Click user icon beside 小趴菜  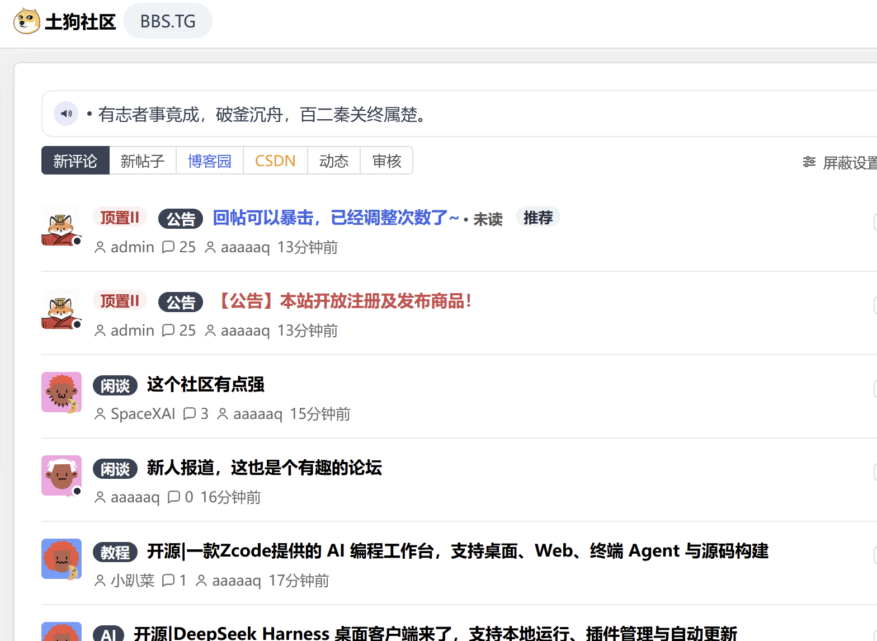[x=100, y=580]
